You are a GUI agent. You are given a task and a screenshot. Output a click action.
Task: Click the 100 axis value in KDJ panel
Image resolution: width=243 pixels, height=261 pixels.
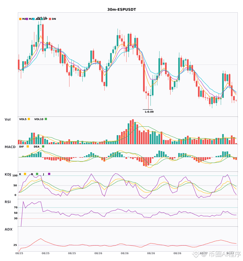click(x=15, y=176)
